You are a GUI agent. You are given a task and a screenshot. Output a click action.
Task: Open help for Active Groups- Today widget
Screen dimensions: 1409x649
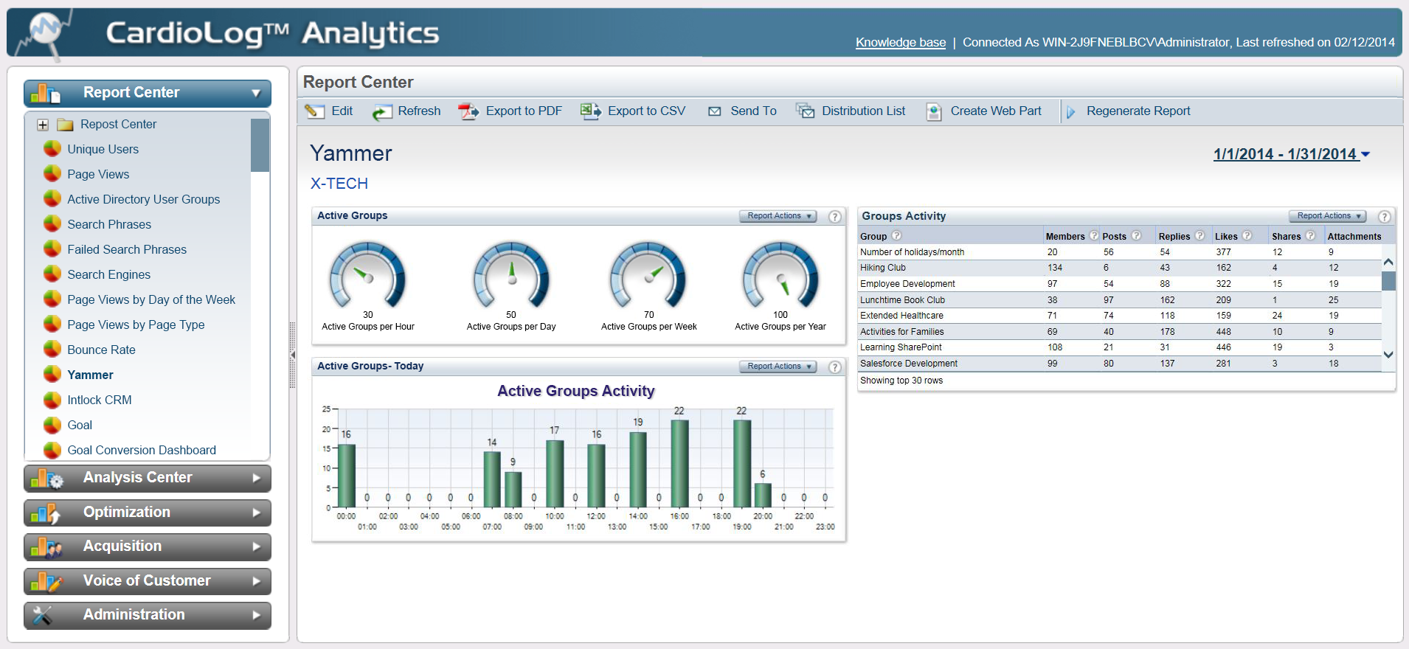click(834, 367)
